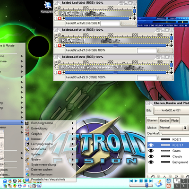
Task: Click navigation cross icon in kside01 window
Action: tap(134, 18)
